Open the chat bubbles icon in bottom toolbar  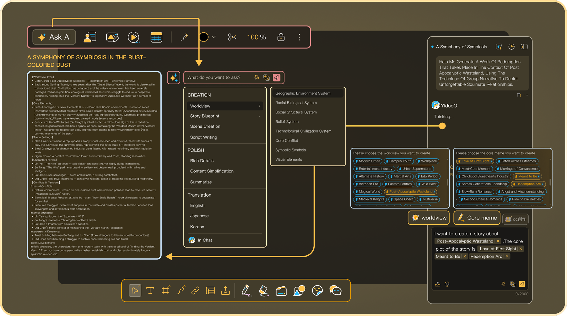click(x=335, y=290)
